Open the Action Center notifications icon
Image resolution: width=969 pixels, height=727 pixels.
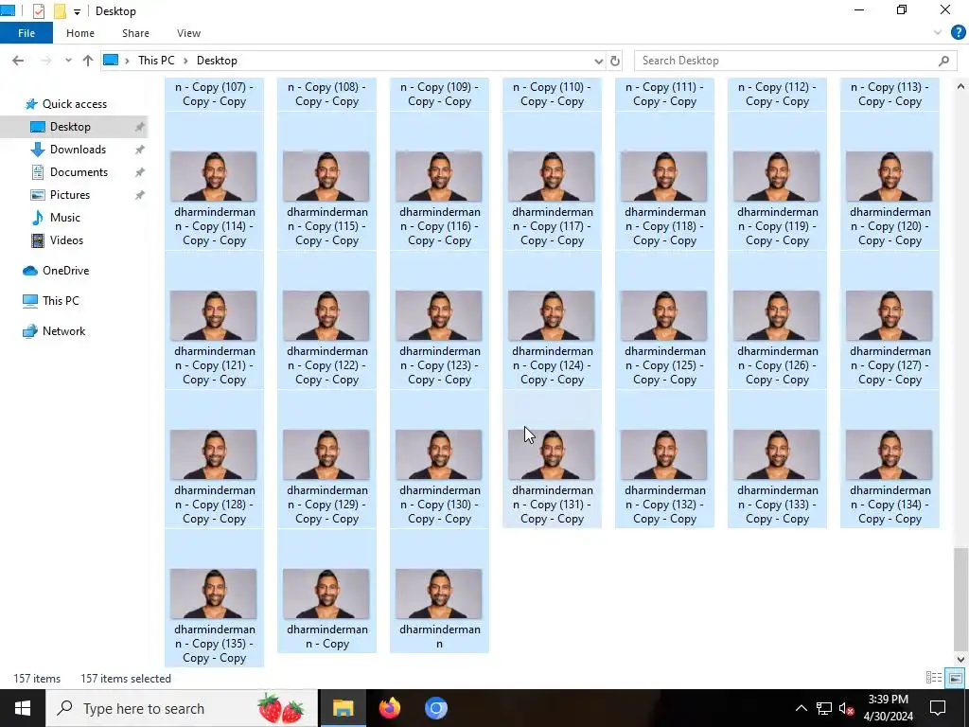[938, 708]
